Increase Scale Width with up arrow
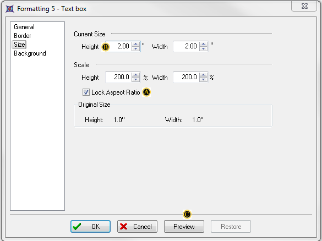The image size is (322, 241). pos(203,75)
